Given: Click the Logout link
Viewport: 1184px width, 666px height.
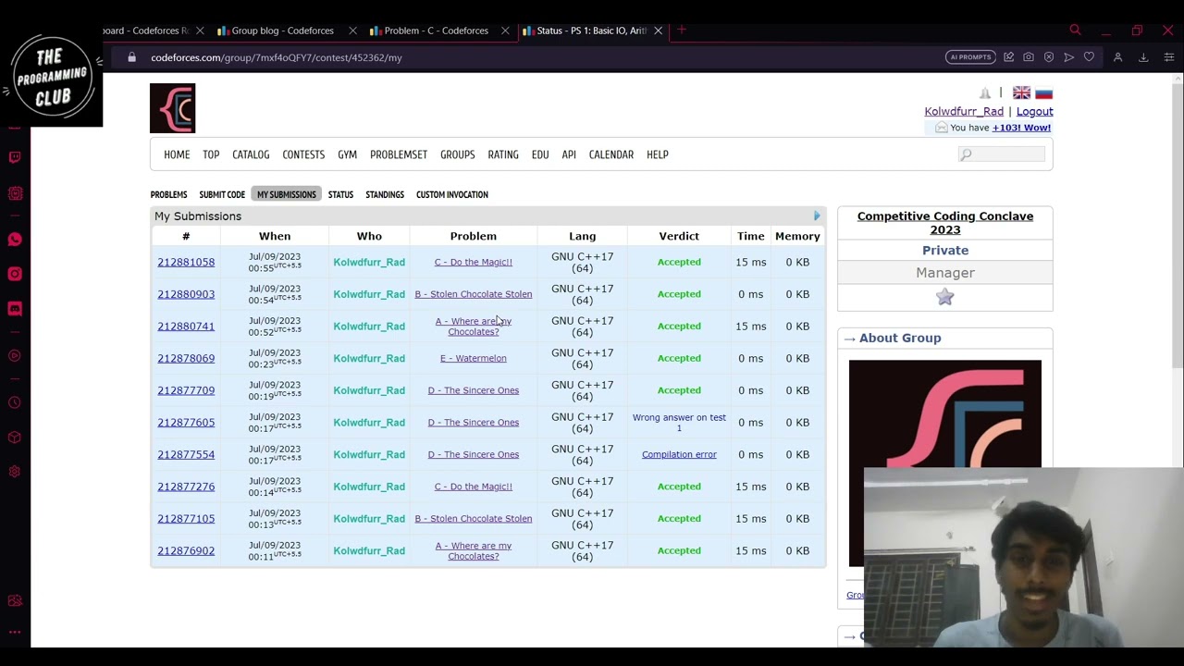Looking at the screenshot, I should coord(1034,111).
